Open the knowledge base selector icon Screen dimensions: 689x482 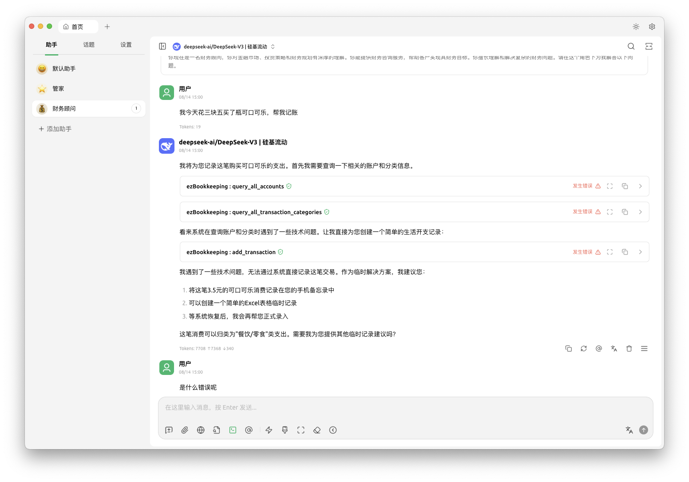coord(217,430)
